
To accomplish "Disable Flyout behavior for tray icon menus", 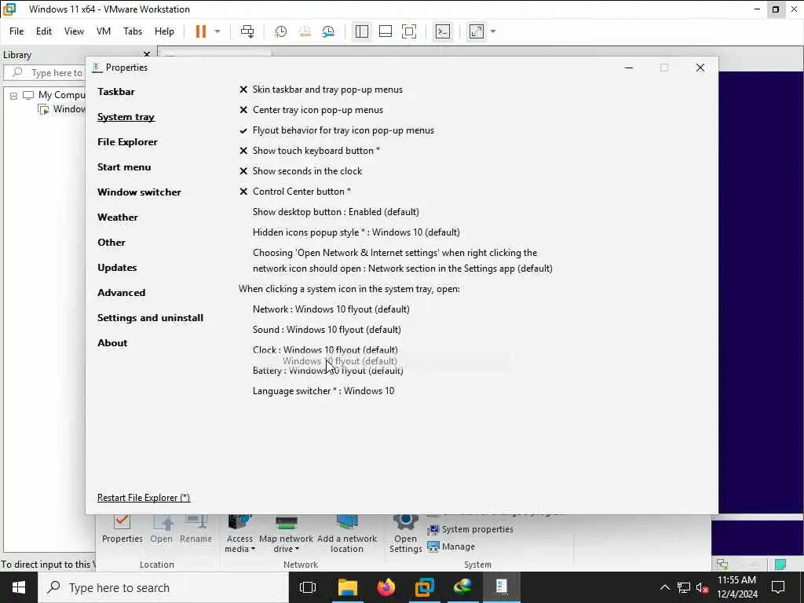I will [337, 130].
